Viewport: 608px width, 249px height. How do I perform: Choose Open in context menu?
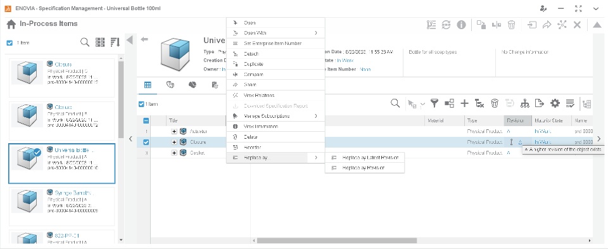275,23
